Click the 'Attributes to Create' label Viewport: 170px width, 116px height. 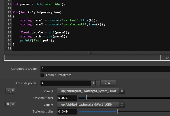point(24,69)
